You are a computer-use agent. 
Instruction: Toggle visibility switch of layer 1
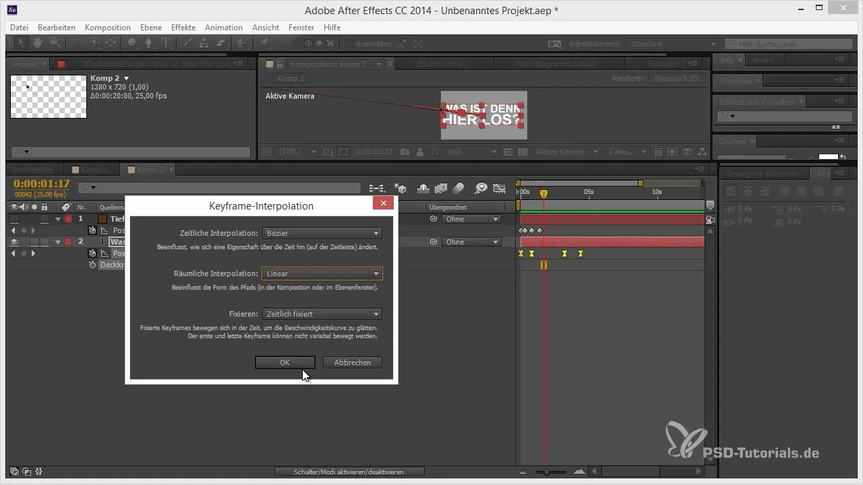tap(14, 219)
